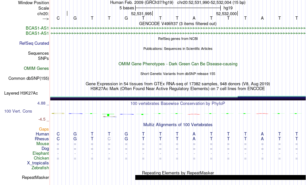Select the Rhesus alignment row label
Viewport: 306px width, 185px height.
coord(42,139)
